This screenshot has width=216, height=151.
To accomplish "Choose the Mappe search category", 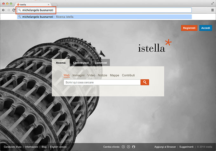I will 114,75.
